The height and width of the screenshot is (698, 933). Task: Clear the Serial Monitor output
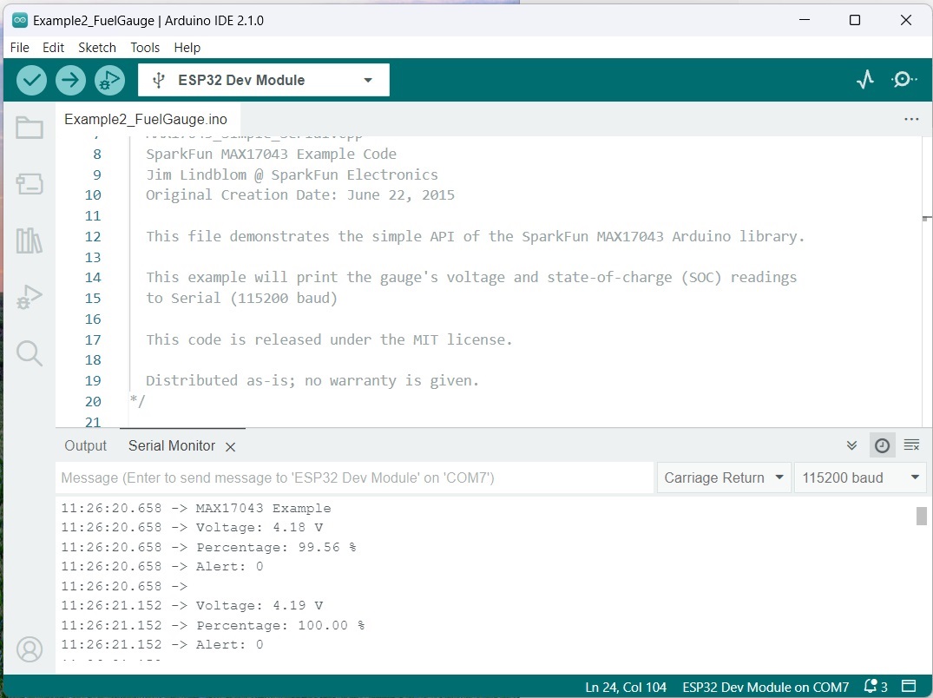pyautogui.click(x=911, y=445)
